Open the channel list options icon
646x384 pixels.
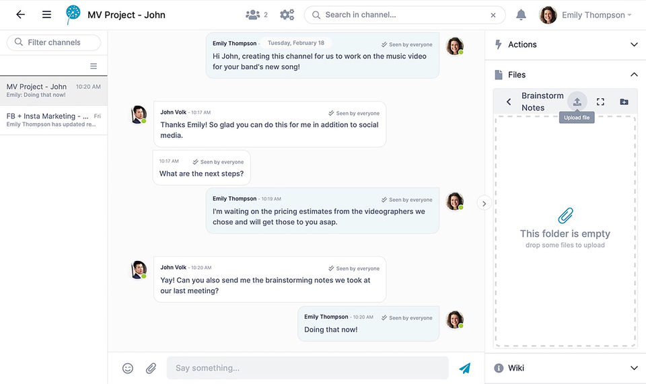click(x=94, y=67)
